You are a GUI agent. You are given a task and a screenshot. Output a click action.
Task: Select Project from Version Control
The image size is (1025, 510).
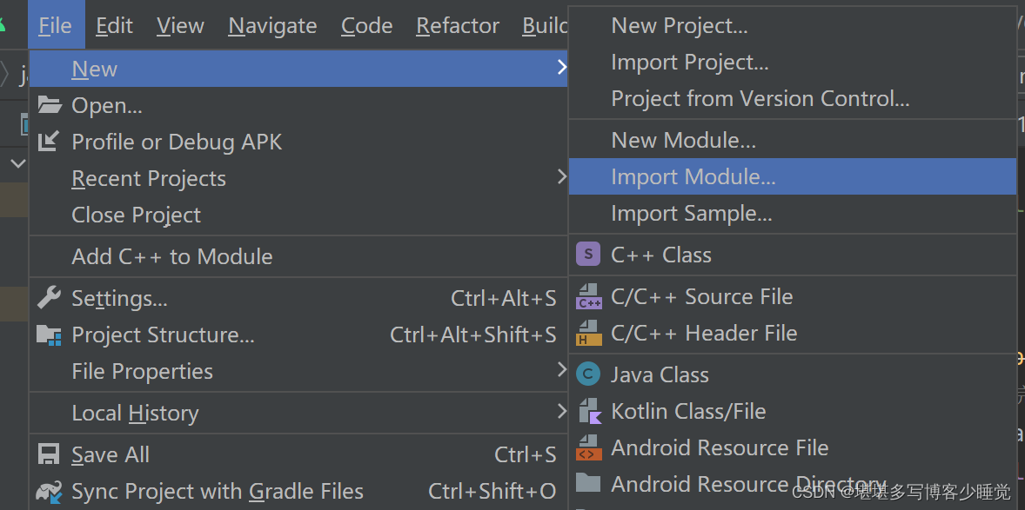[x=760, y=99]
